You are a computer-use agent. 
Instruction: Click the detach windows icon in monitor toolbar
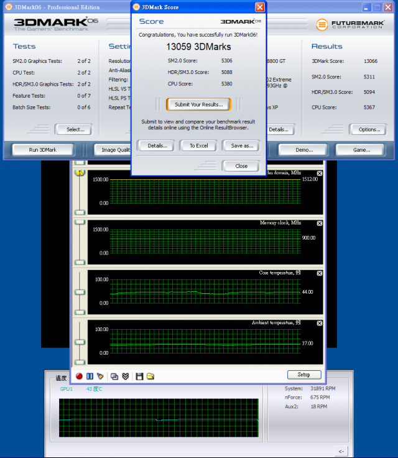(114, 376)
